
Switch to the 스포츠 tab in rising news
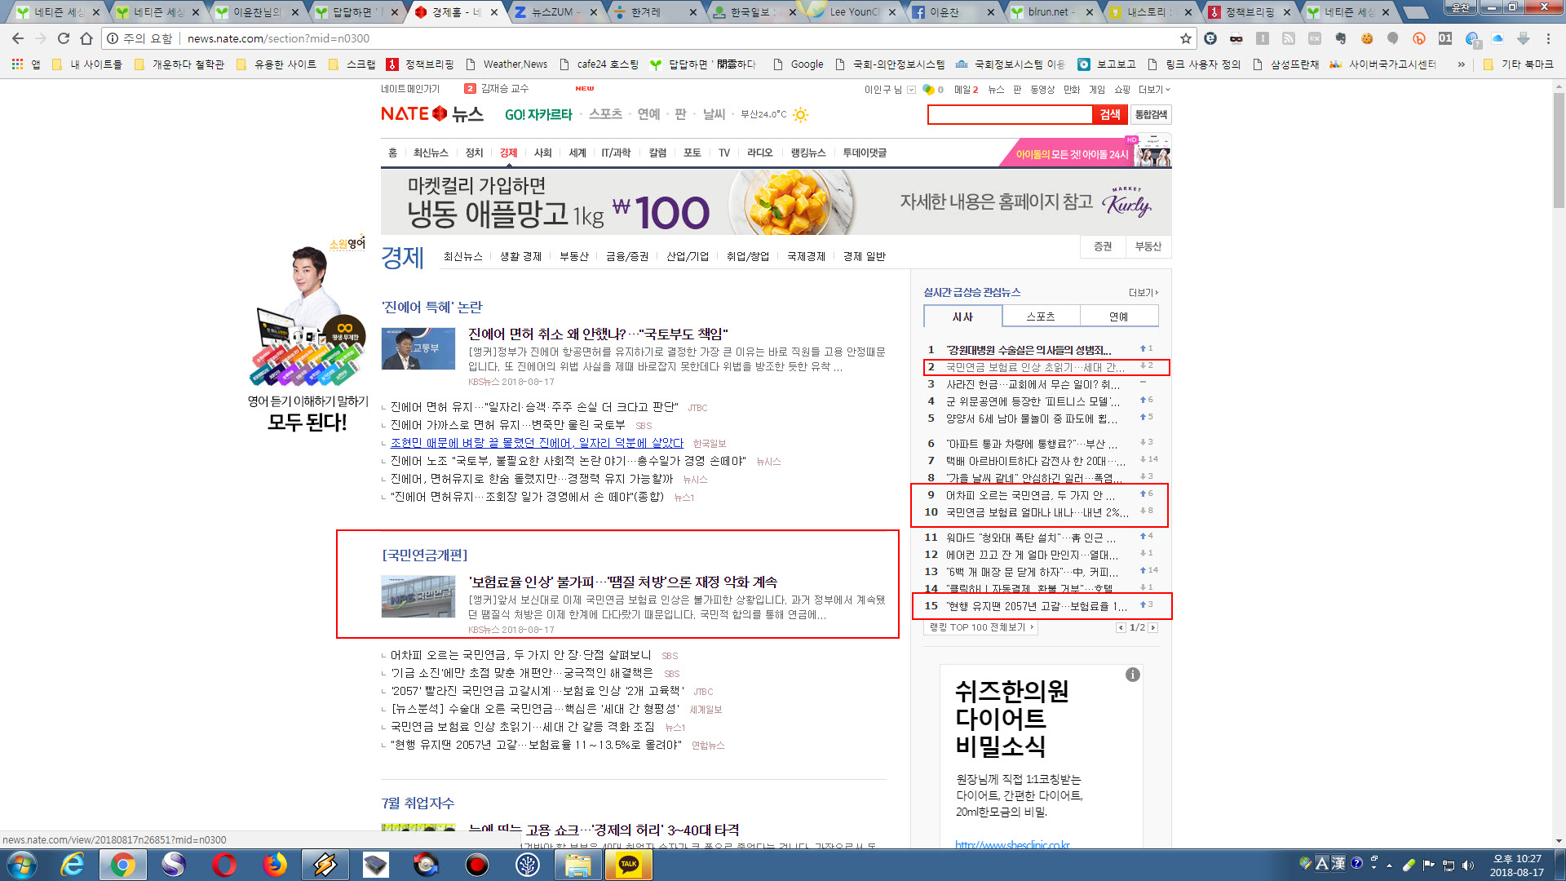(x=1041, y=317)
